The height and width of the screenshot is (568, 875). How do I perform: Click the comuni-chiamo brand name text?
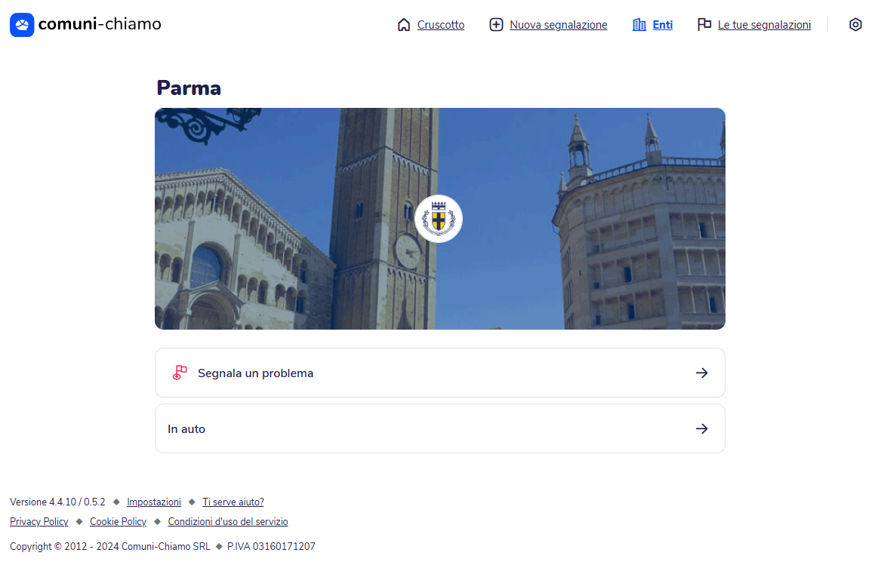(x=100, y=24)
